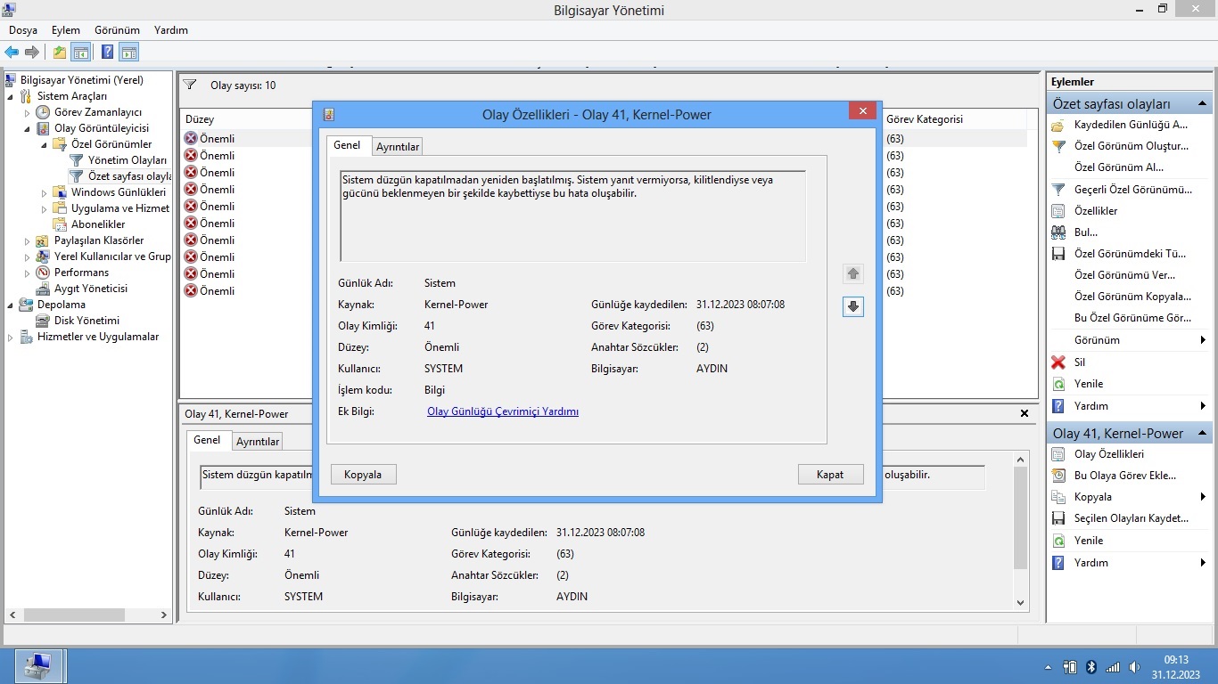Screen dimensions: 1218x684
Task: Click the Back arrow toolbar icon
Action: (x=12, y=53)
